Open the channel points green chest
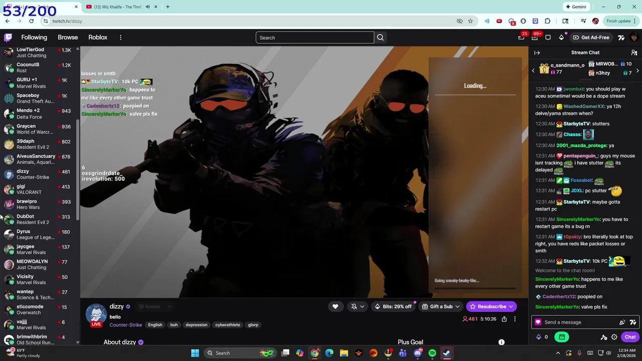The height and width of the screenshot is (361, 642). (x=562, y=337)
